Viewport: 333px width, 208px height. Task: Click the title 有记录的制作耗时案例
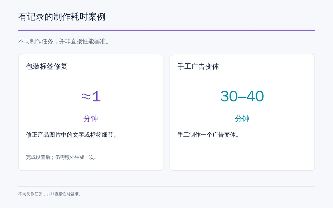pyautogui.click(x=62, y=17)
